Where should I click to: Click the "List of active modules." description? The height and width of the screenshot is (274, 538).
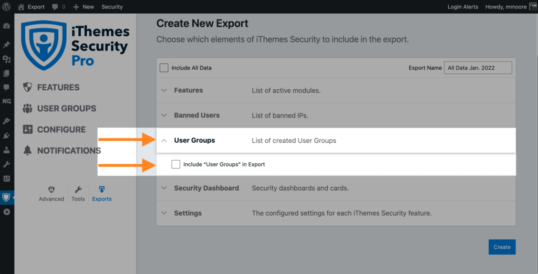click(x=286, y=90)
